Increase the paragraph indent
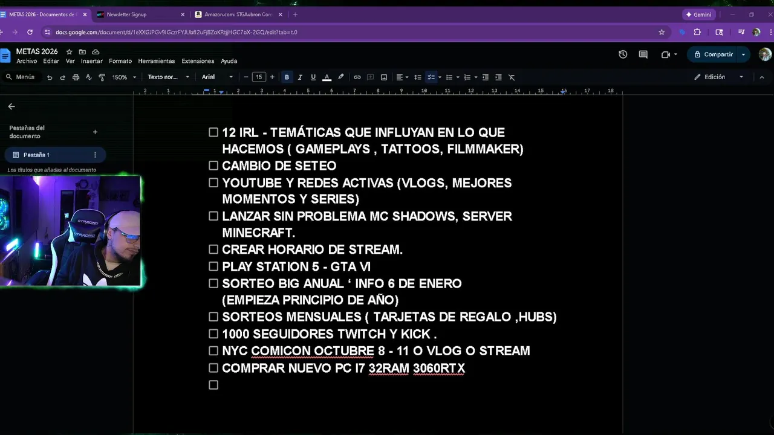The height and width of the screenshot is (435, 774). click(x=498, y=77)
